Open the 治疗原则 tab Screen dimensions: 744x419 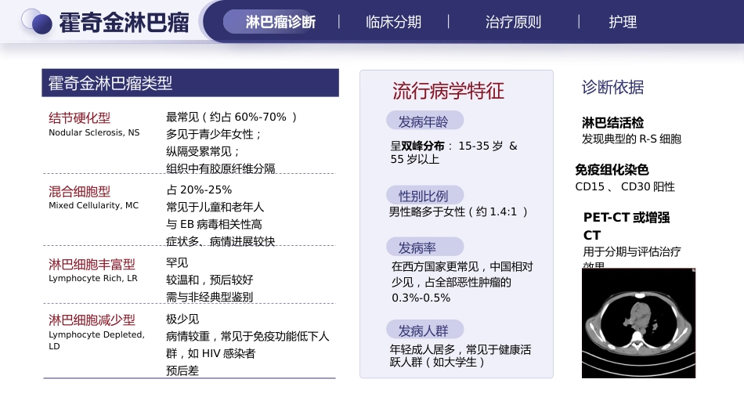click(x=513, y=22)
